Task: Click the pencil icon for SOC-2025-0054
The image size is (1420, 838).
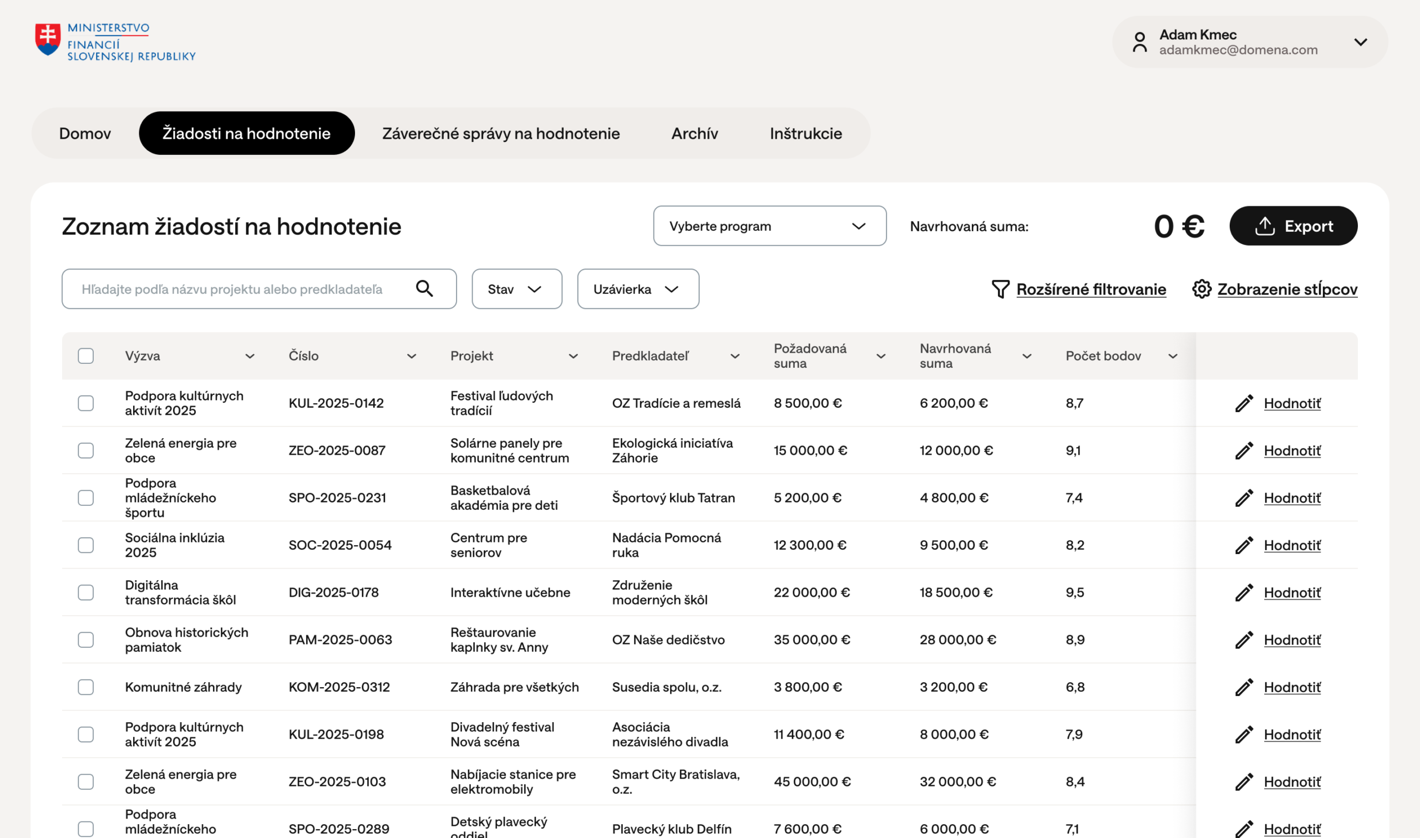Action: coord(1244,546)
